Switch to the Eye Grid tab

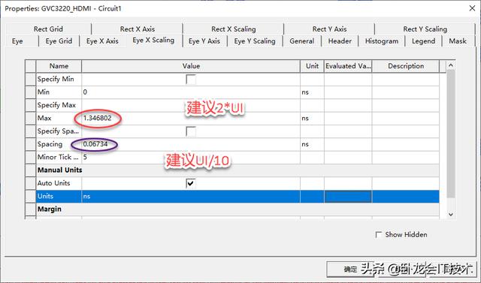[59, 41]
